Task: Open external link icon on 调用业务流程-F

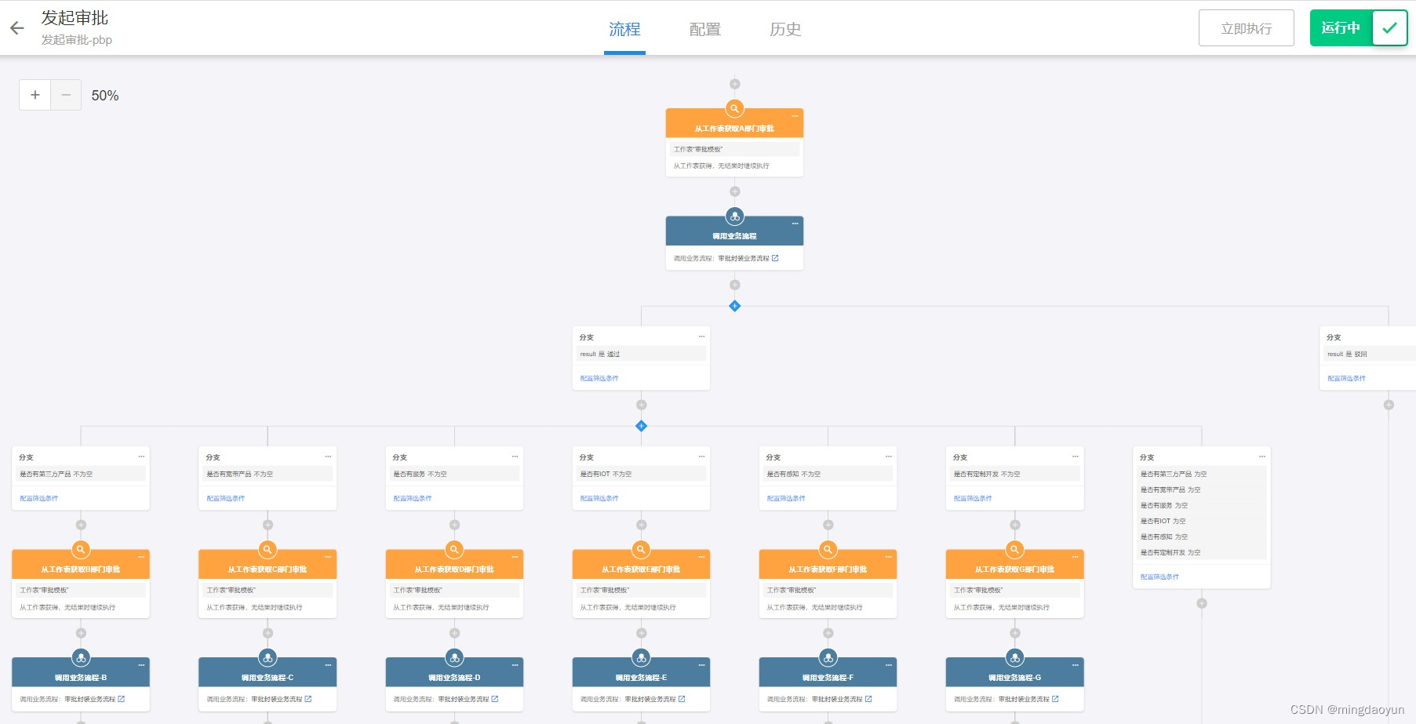Action: tap(868, 699)
